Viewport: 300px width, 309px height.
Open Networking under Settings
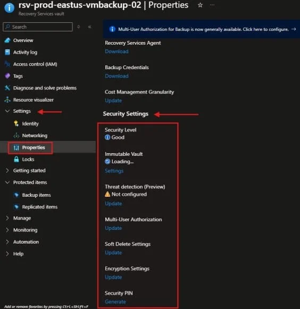tap(35, 136)
